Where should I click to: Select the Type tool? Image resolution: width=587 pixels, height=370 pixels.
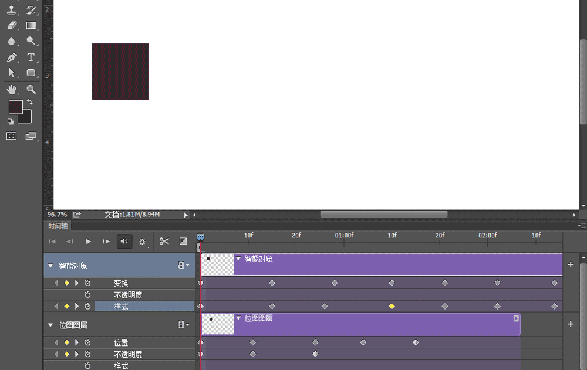31,57
